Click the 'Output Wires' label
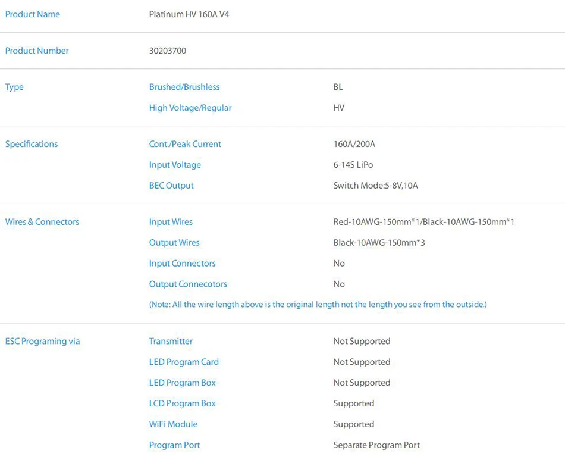The image size is (565, 460). click(174, 243)
